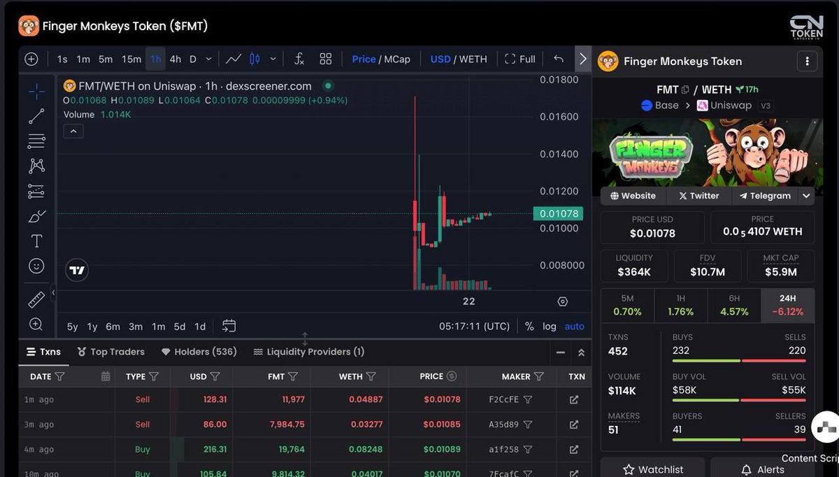The image size is (839, 477).
Task: Open the chart style dropdown chevron
Action: click(x=273, y=59)
